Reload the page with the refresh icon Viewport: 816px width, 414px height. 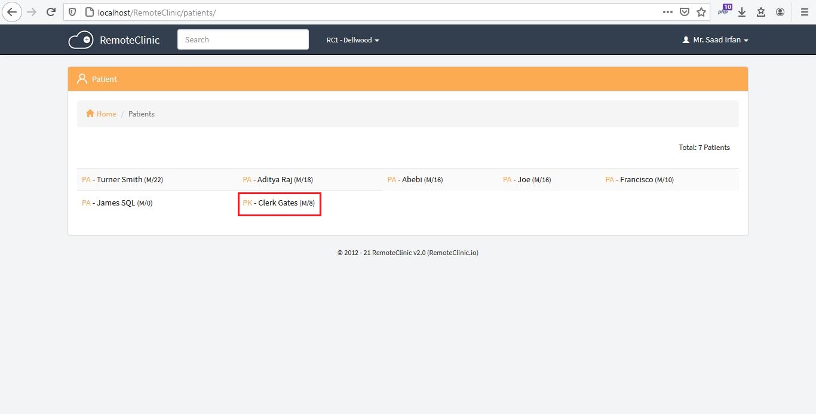click(51, 12)
